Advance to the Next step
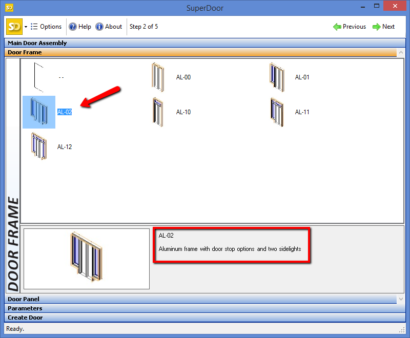The width and height of the screenshot is (410, 338). coord(383,27)
